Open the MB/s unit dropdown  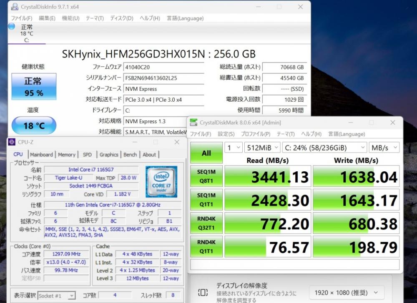click(x=384, y=148)
